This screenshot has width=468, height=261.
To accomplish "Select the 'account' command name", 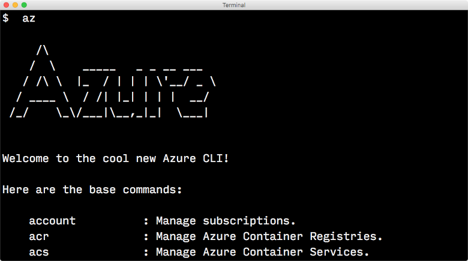I will [x=52, y=221].
